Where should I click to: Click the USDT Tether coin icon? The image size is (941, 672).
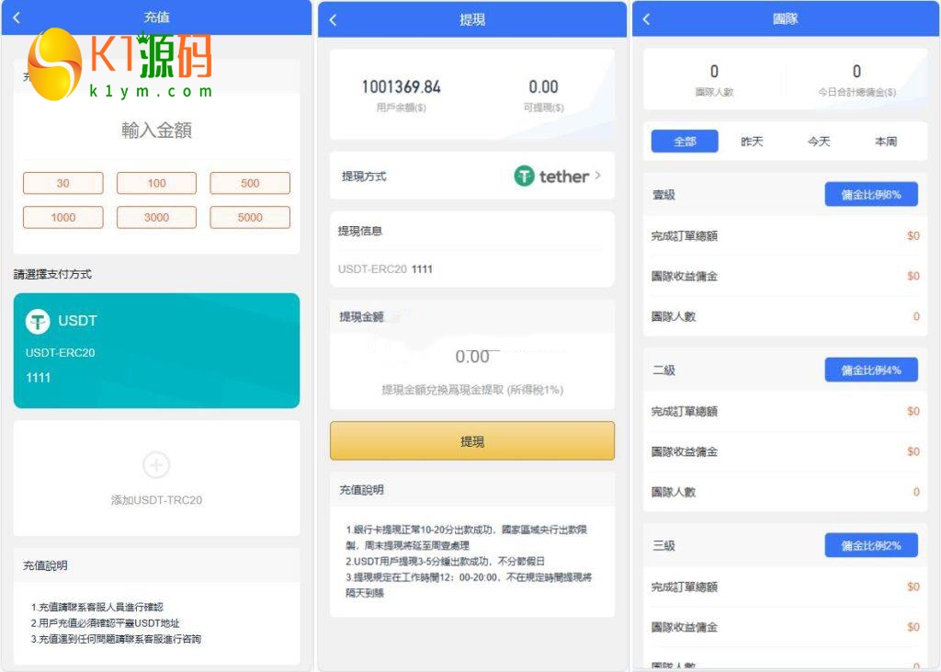click(x=38, y=322)
